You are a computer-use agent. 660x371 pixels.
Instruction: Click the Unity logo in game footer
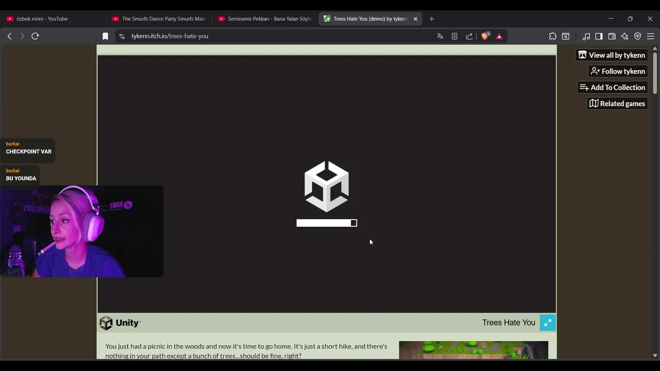click(120, 323)
